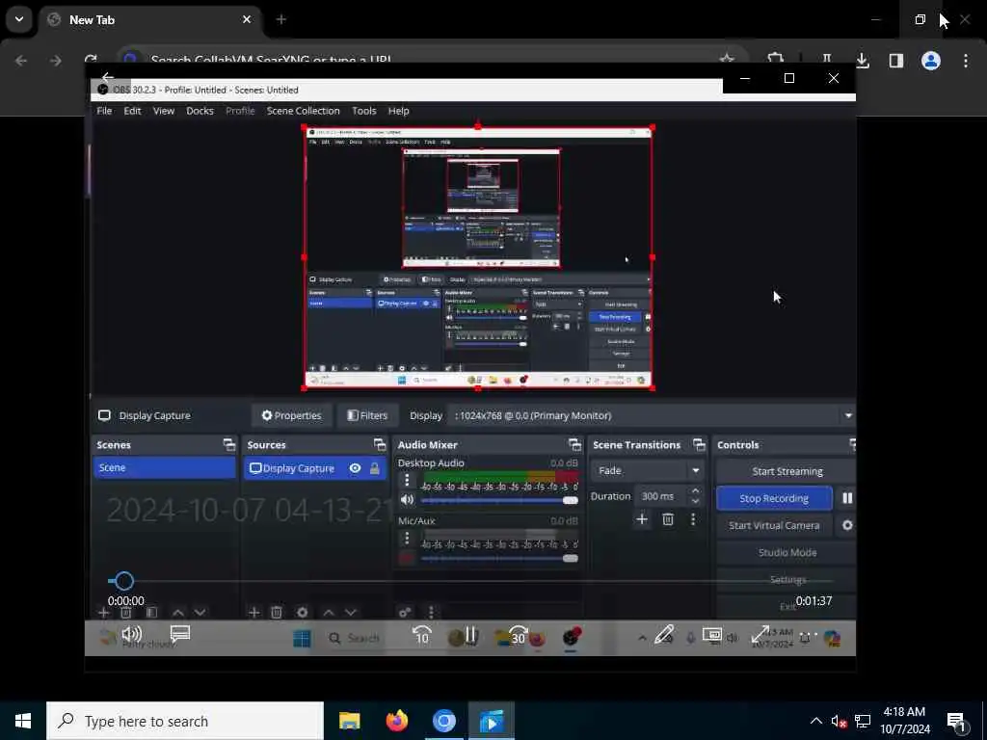Float the Scenes dock with its icon
Viewport: 987px width, 740px height.
[229, 445]
